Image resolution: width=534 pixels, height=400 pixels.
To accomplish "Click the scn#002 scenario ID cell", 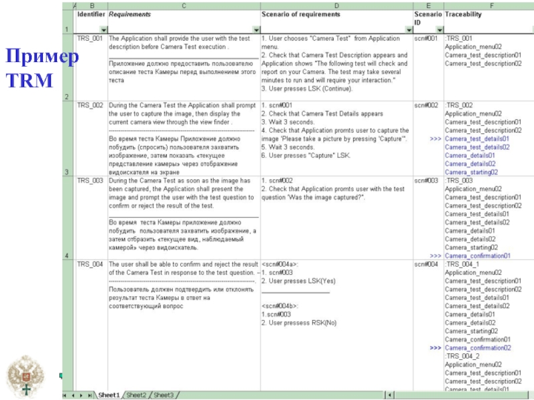I will pos(426,105).
